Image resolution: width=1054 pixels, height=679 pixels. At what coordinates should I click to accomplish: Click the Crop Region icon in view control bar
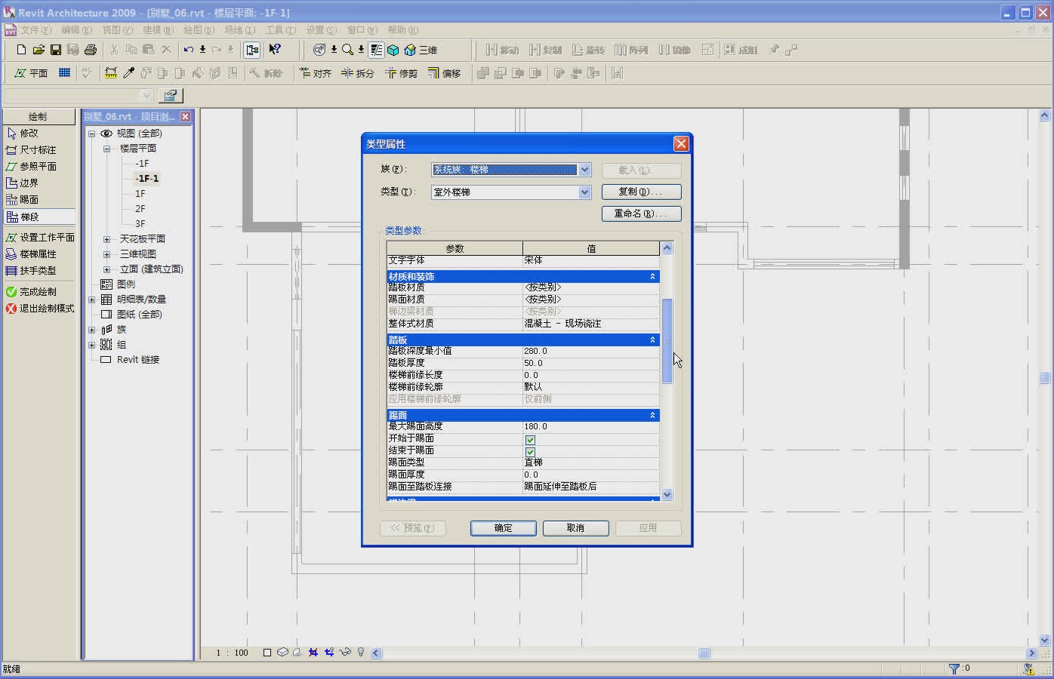pos(313,653)
